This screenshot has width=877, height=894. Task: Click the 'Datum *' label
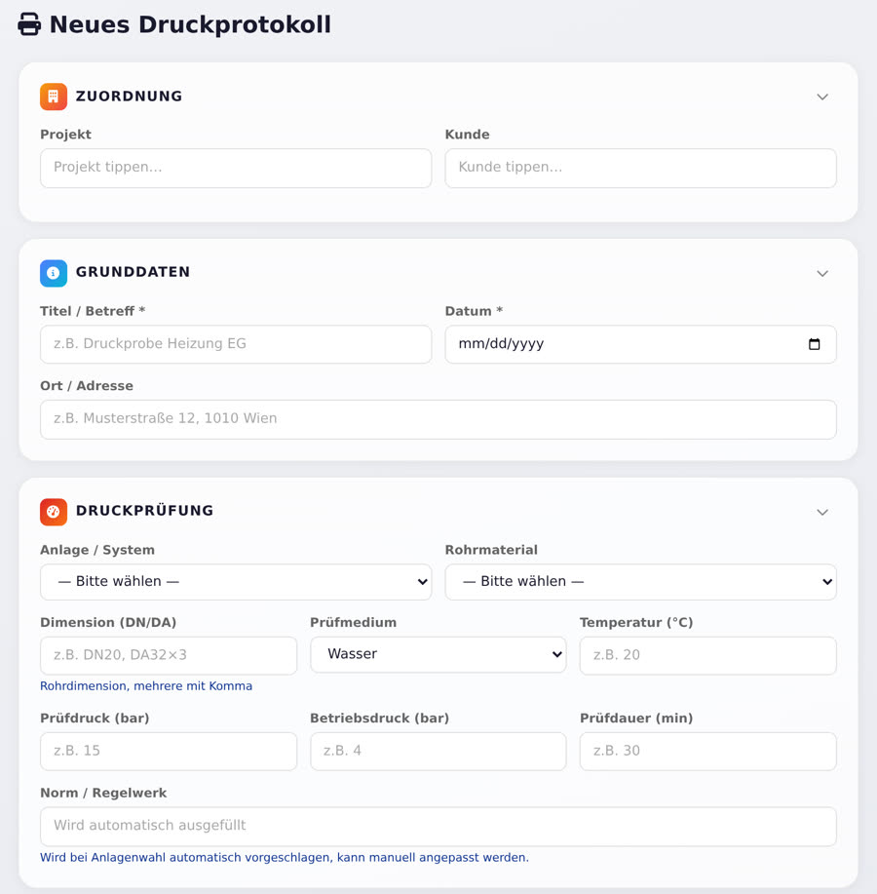pos(474,311)
